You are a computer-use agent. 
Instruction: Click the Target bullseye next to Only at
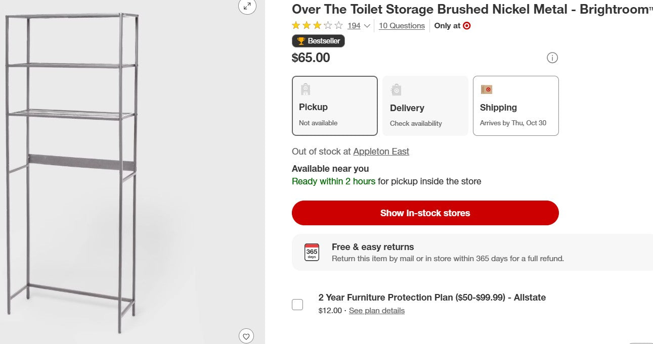(468, 25)
